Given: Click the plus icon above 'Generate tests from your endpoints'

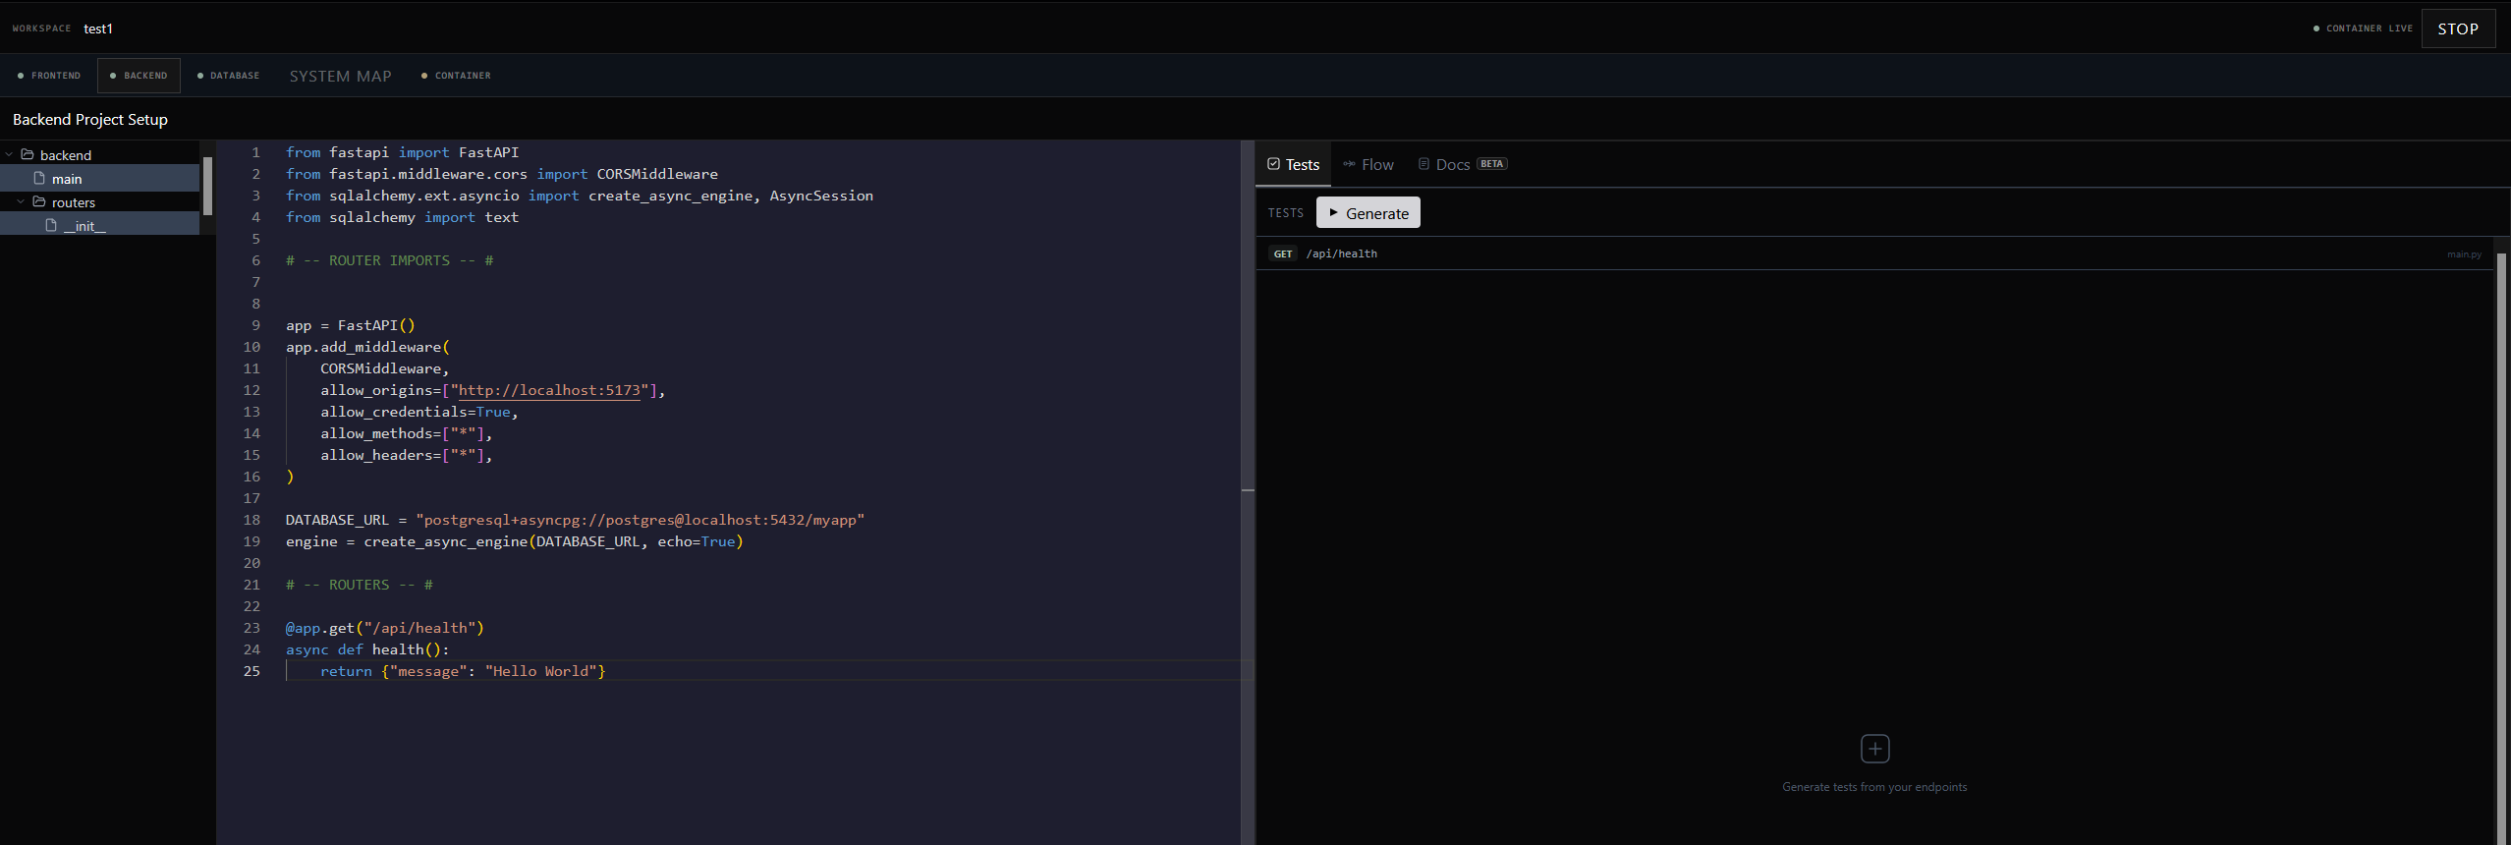Looking at the screenshot, I should [1874, 749].
